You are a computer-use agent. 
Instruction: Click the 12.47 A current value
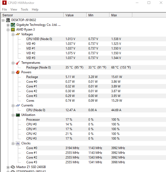tap(71, 110)
